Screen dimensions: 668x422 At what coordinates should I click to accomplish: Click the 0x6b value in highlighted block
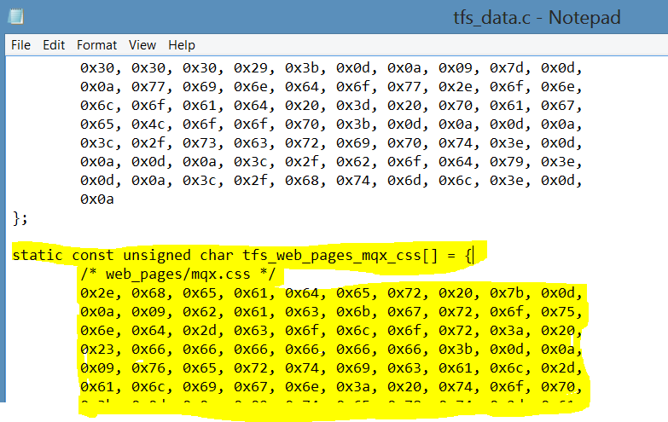coord(352,312)
